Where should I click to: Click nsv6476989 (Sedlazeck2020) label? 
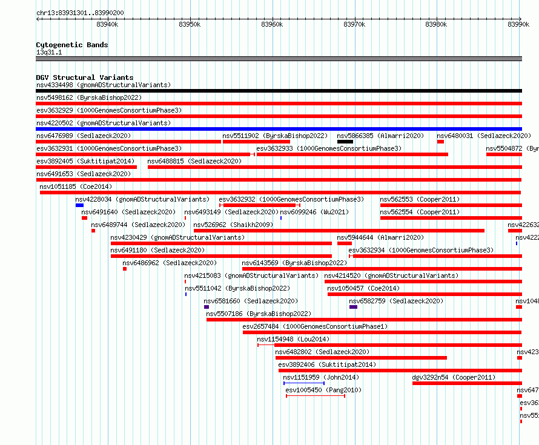[84, 136]
